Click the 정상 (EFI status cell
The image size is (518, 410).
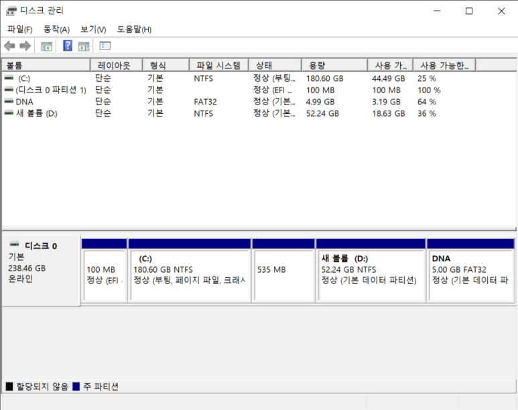[x=273, y=90]
